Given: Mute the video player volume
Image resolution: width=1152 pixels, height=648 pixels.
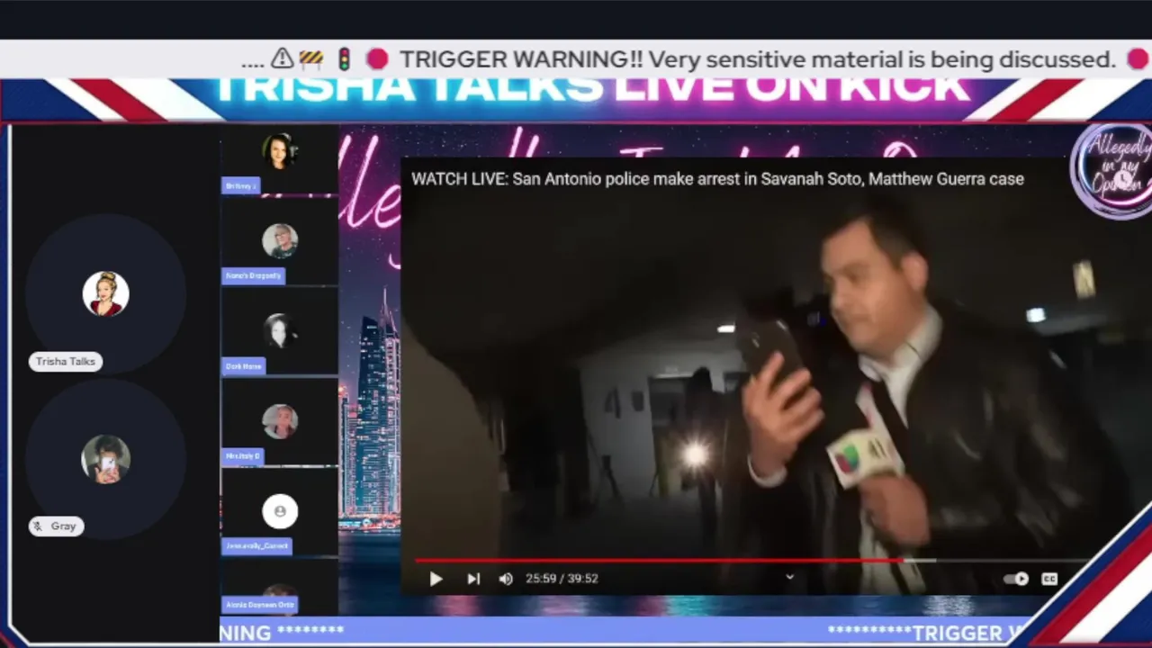Looking at the screenshot, I should (x=506, y=579).
